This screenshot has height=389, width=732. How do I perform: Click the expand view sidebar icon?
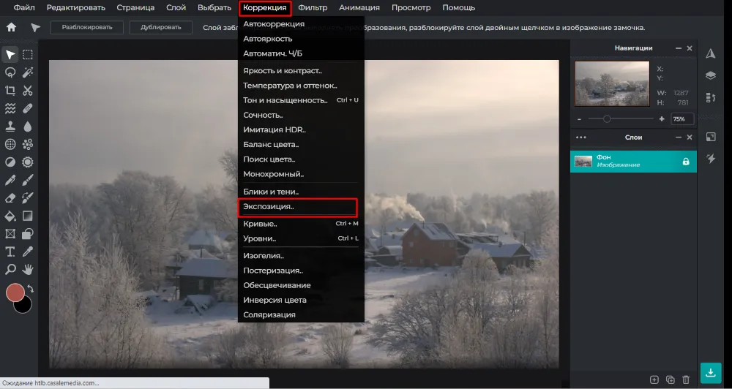click(x=711, y=137)
